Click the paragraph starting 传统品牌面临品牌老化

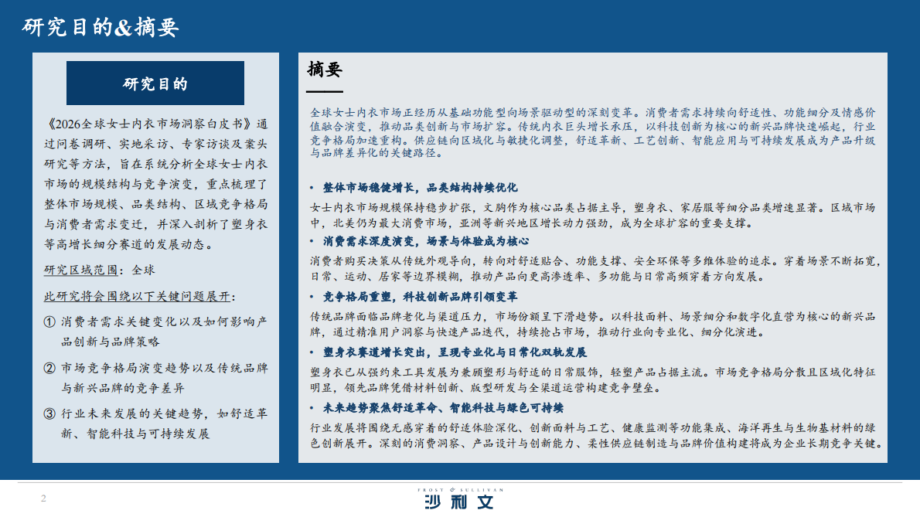pos(593,324)
